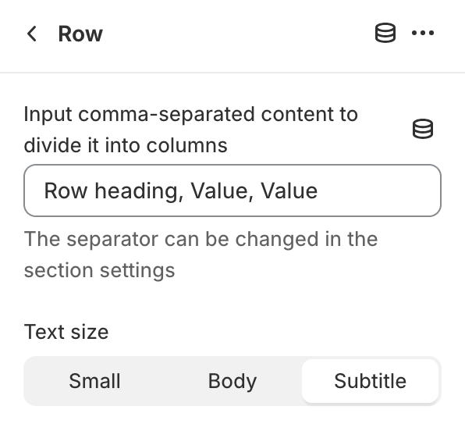
Task: Open the three-dot more actions menu
Action: pyautogui.click(x=423, y=33)
